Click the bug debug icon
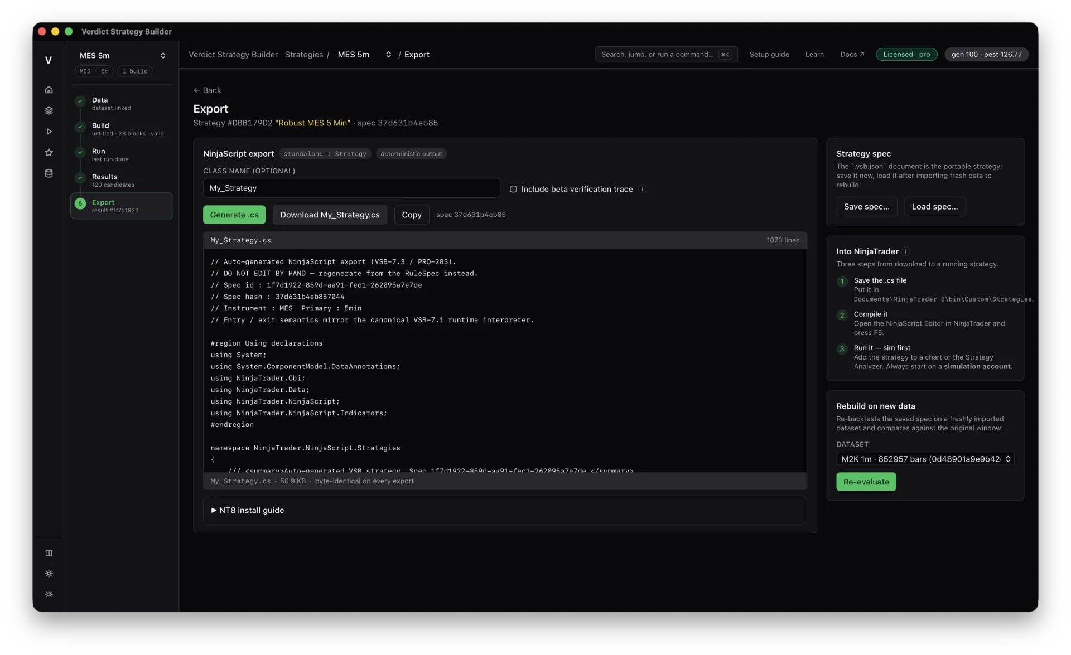 (x=49, y=594)
